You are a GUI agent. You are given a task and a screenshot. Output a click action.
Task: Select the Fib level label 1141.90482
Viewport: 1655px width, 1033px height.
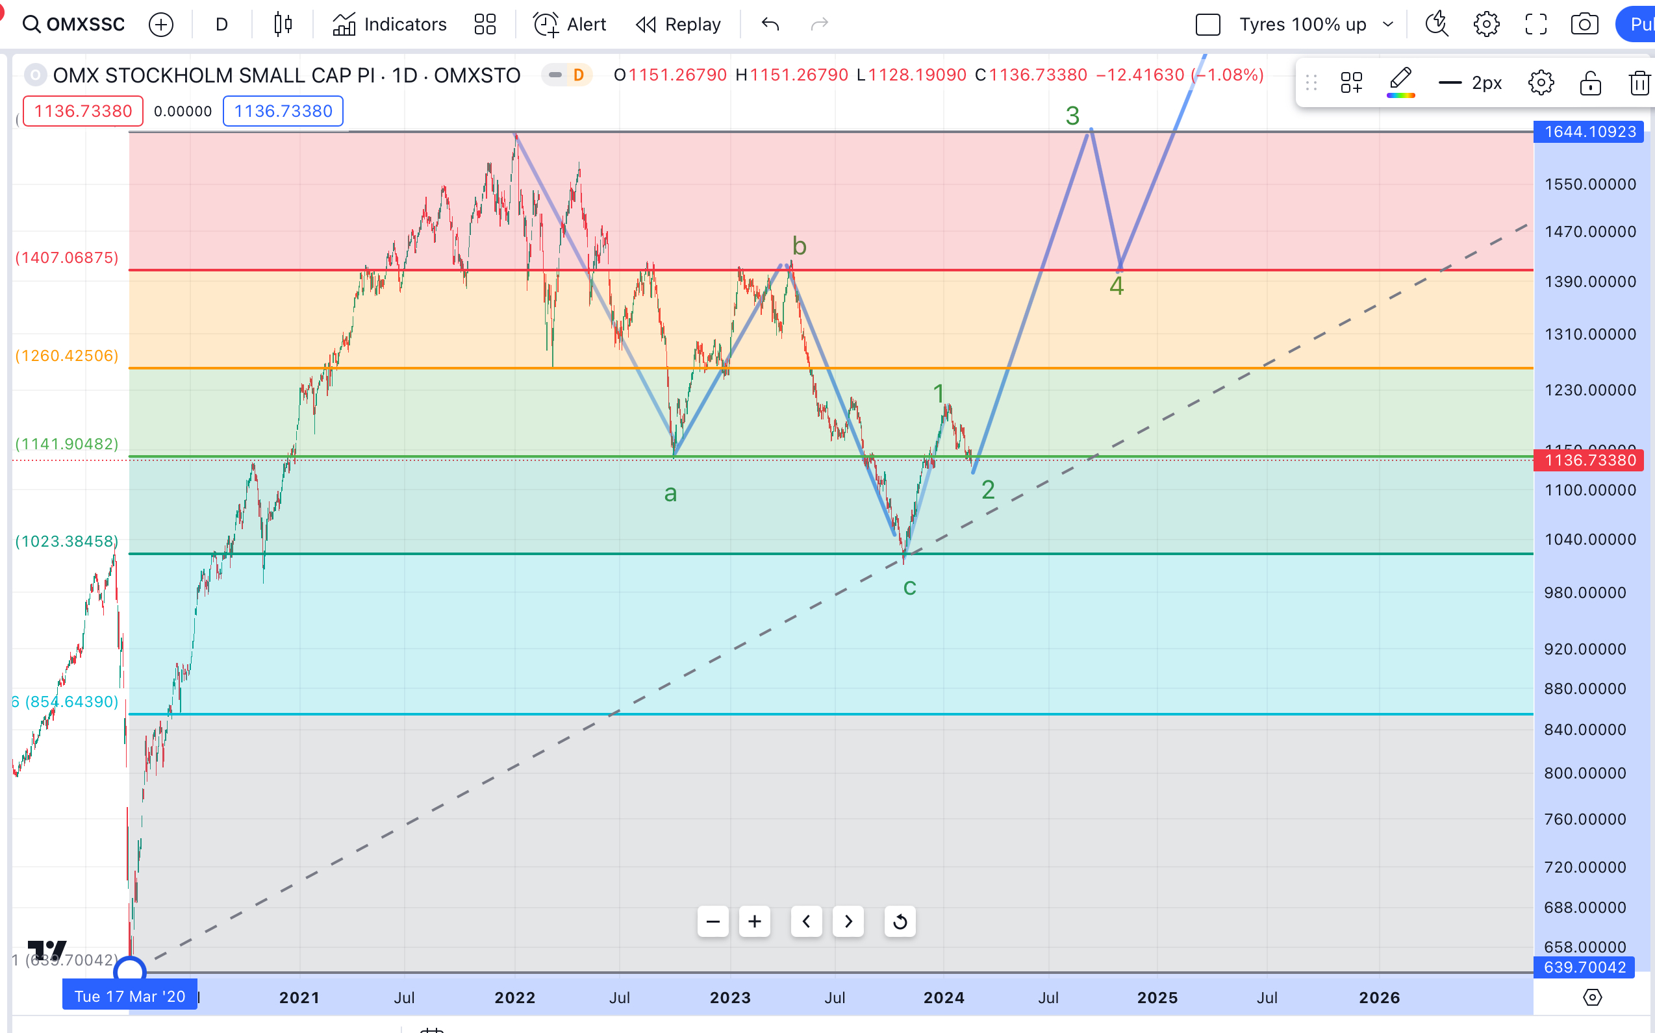tap(67, 444)
